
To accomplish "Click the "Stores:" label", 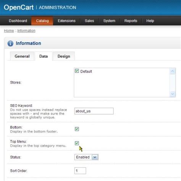I will [16, 82].
